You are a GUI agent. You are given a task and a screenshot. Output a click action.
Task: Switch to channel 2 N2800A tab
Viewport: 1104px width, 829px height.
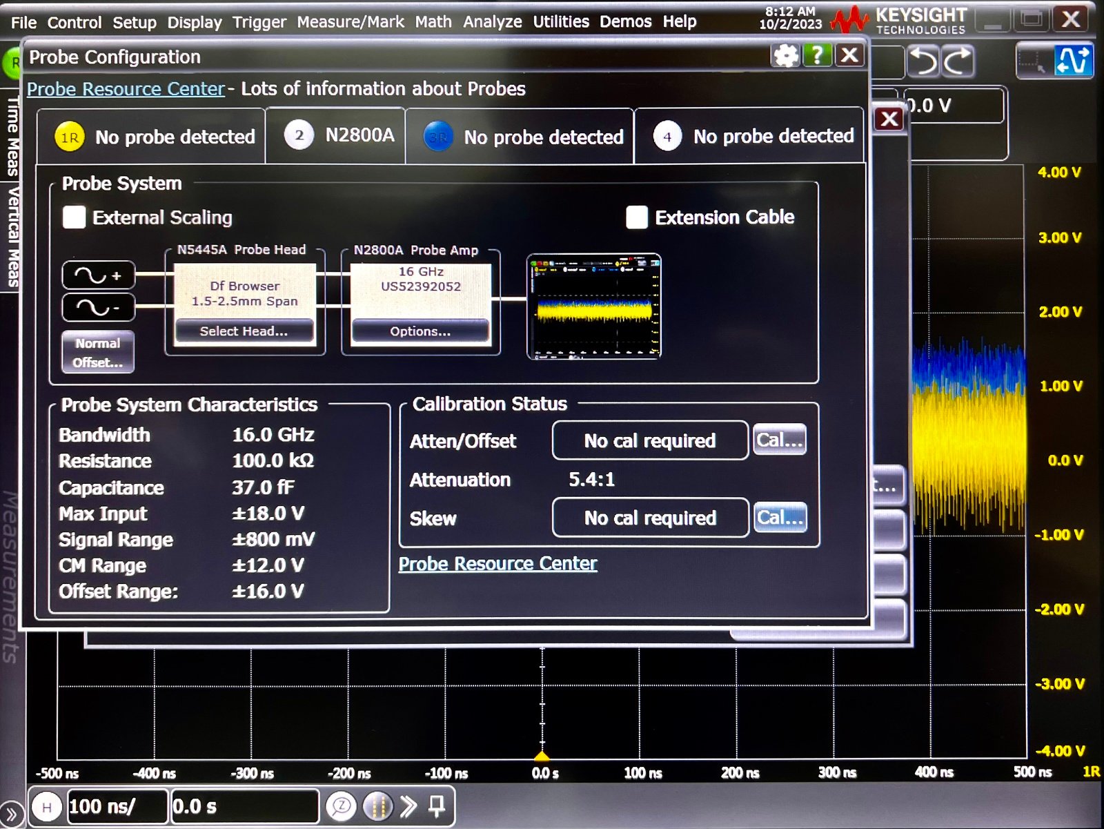click(x=335, y=135)
